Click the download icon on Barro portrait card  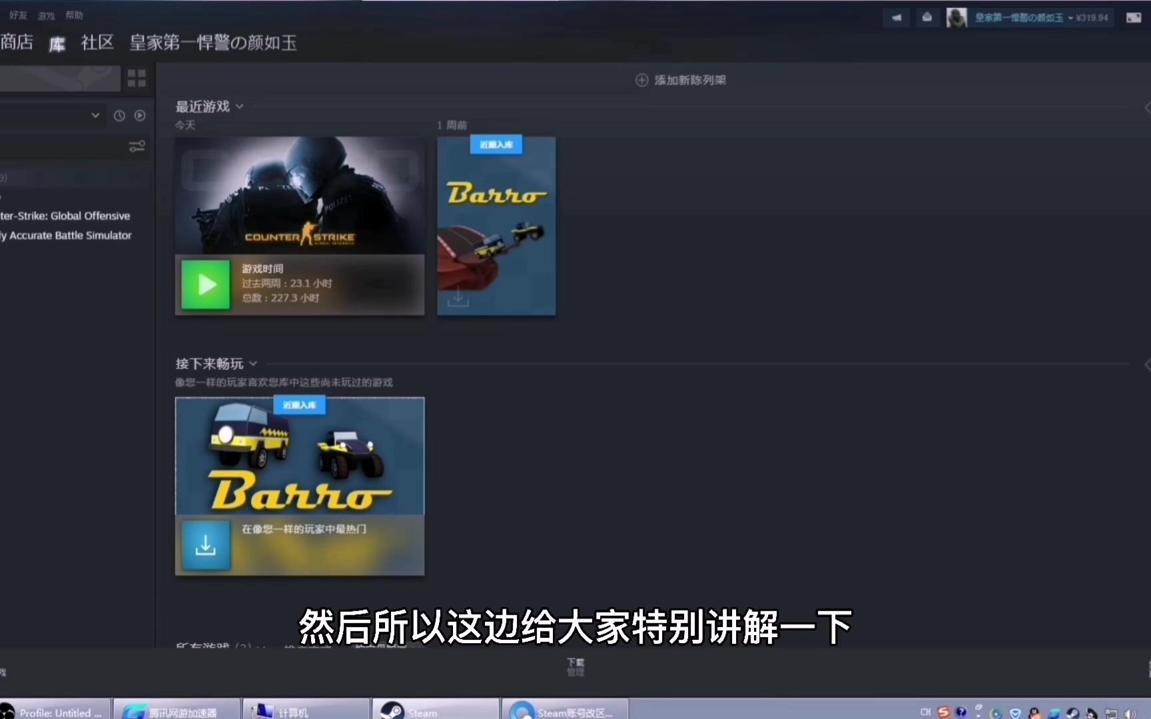[458, 298]
